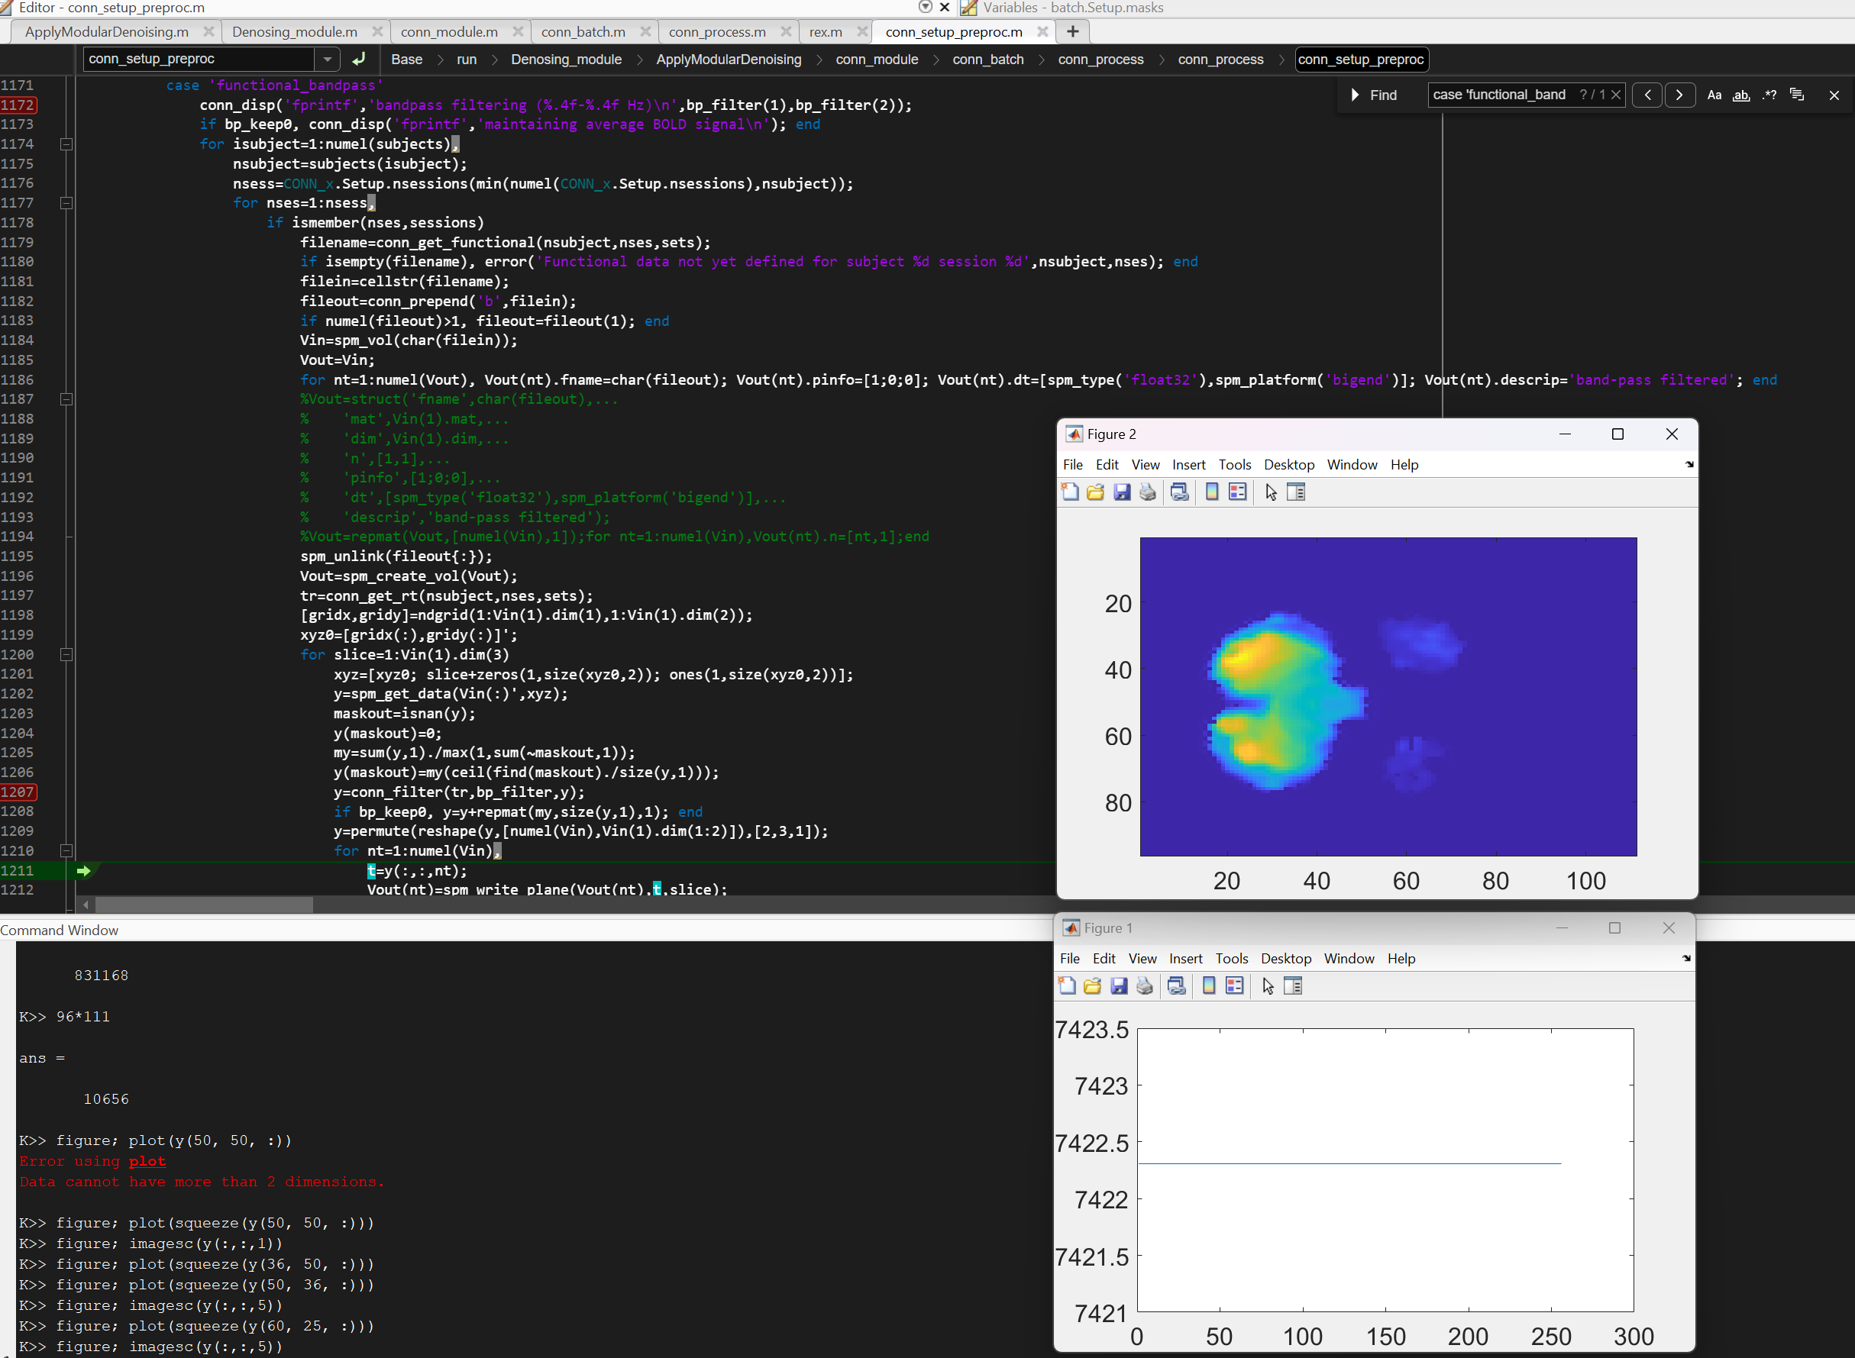Go to next Find match
The width and height of the screenshot is (1855, 1358).
click(1679, 95)
